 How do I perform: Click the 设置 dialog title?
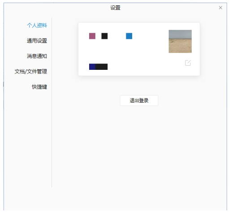pyautogui.click(x=115, y=8)
